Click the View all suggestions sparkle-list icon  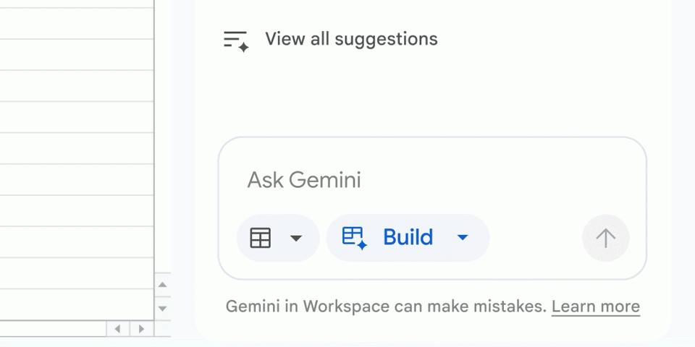pos(235,40)
